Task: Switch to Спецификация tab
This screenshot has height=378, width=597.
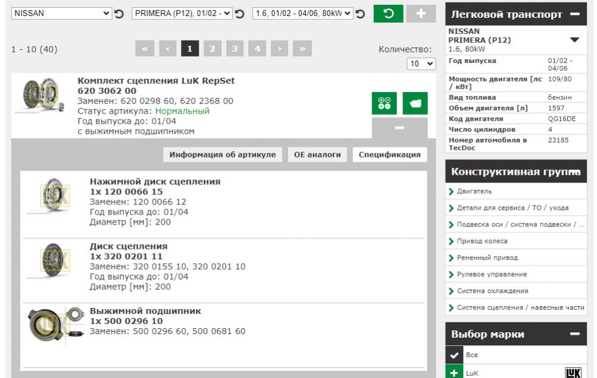Action: pos(390,155)
